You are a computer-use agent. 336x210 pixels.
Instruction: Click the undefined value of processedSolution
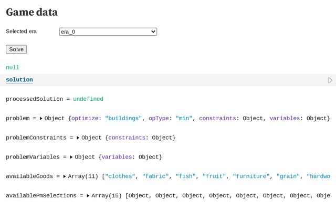[88, 99]
